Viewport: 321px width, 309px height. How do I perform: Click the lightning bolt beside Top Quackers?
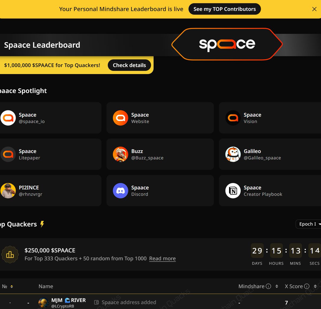point(42,224)
